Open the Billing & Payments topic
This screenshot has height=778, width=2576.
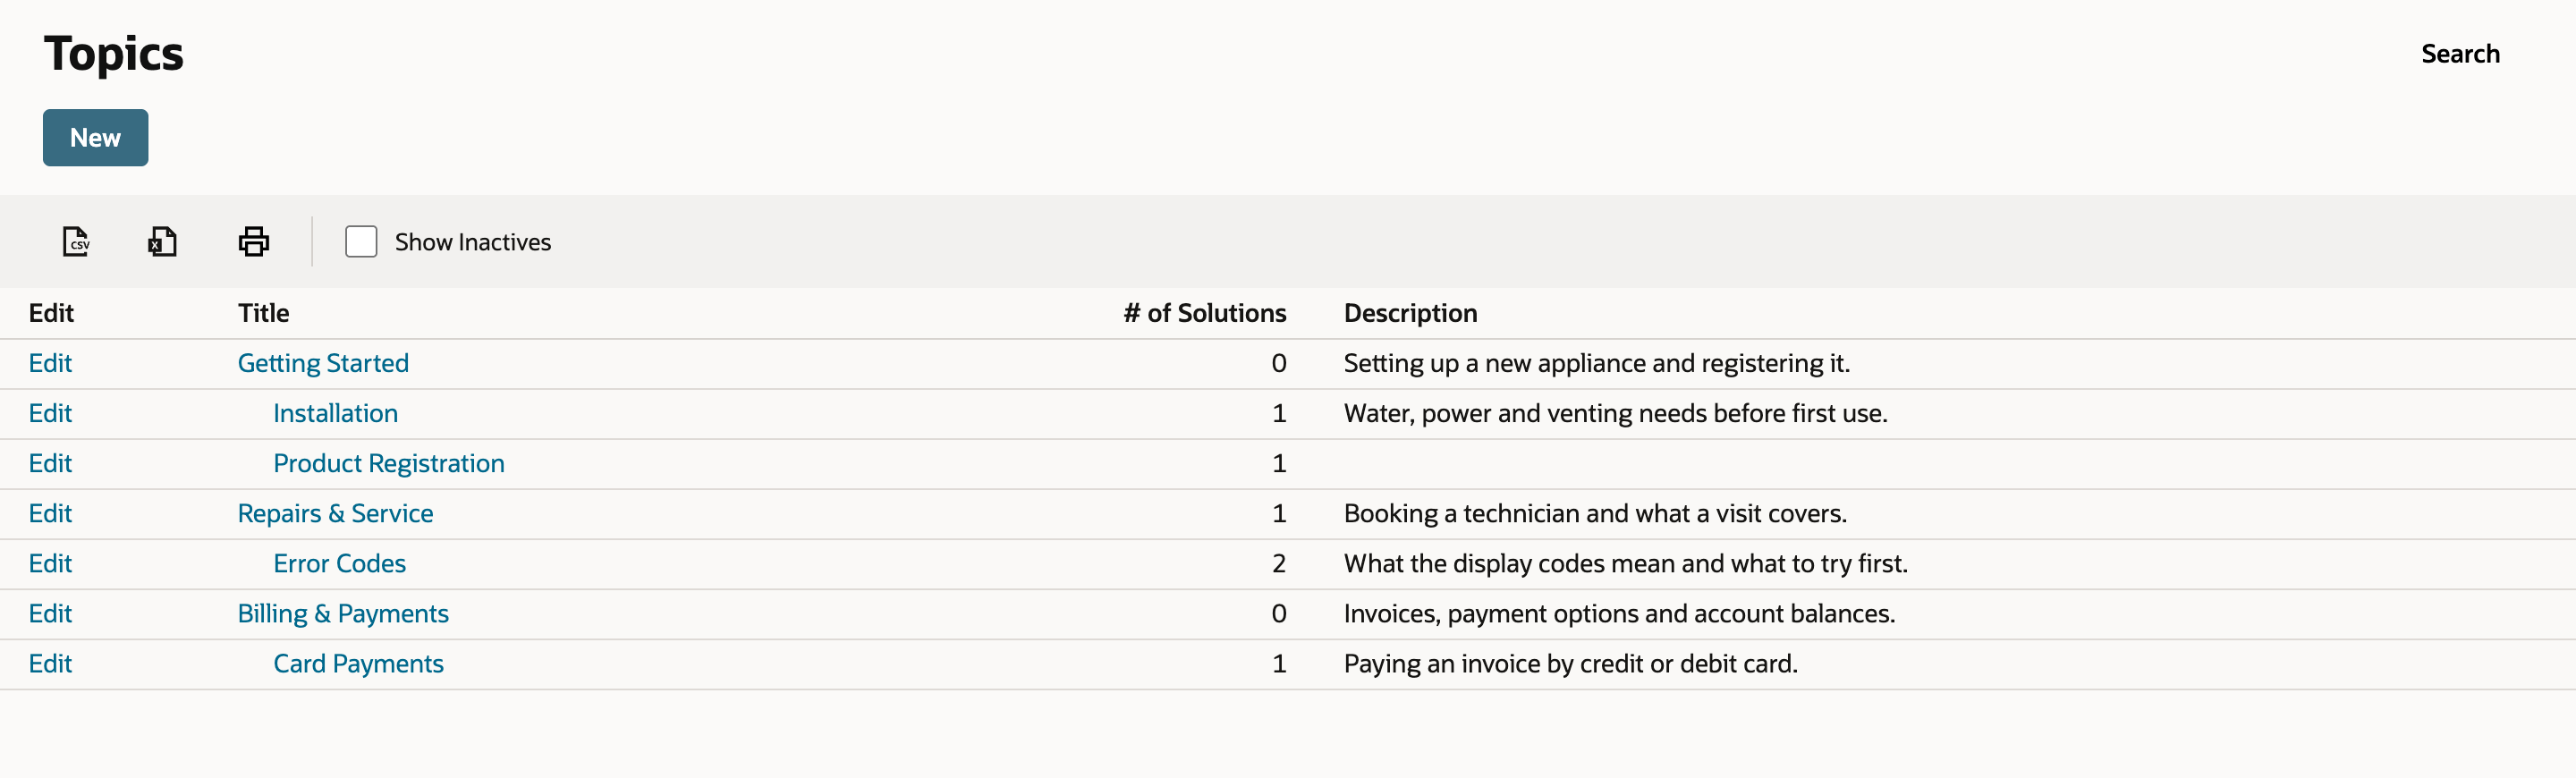343,613
